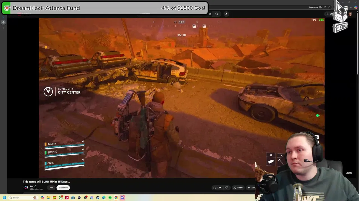Screen dimensions: 359x201
Task: Click the video title 'This game will BLOW UP'
Action: [46, 181]
